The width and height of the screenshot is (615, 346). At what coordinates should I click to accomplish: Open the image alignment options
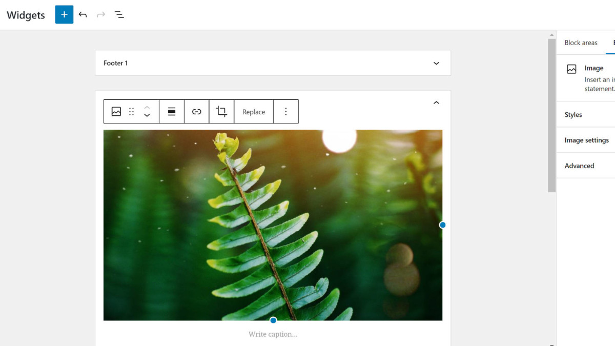point(172,112)
